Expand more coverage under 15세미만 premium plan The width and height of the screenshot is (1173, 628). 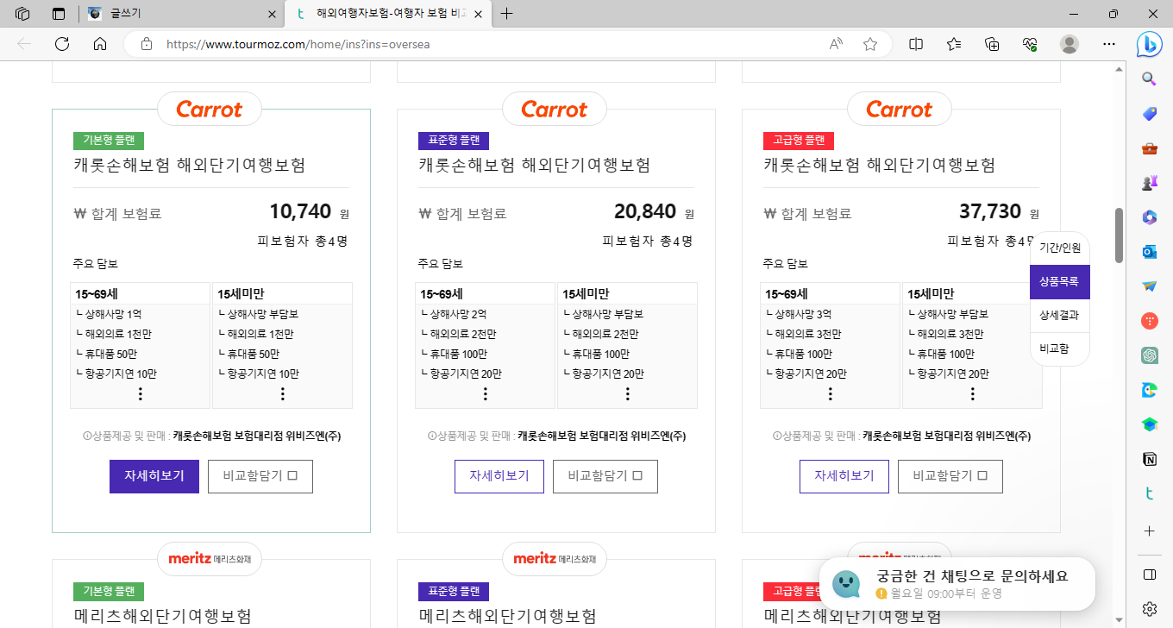(x=972, y=392)
